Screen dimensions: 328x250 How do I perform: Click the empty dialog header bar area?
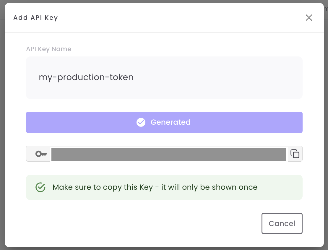click(x=177, y=18)
